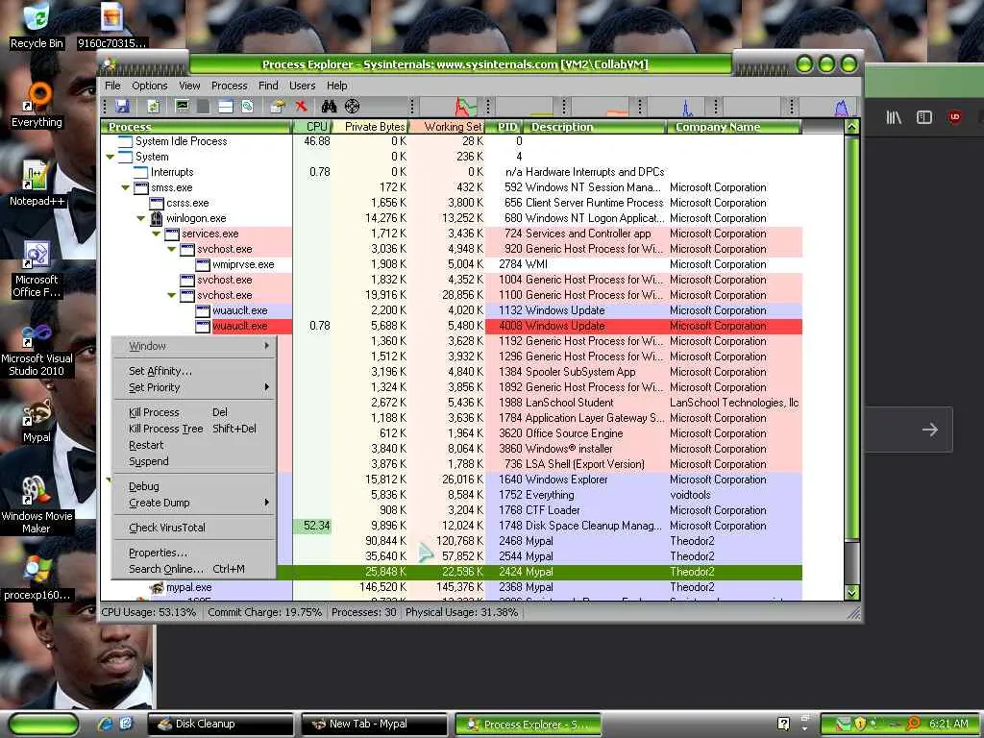984x738 pixels.
Task: Click the sidebar icon in Mypal browser window
Action: pyautogui.click(x=923, y=117)
